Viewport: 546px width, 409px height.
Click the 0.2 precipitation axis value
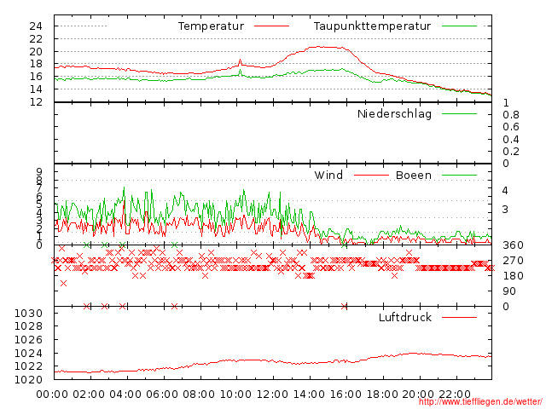point(511,152)
